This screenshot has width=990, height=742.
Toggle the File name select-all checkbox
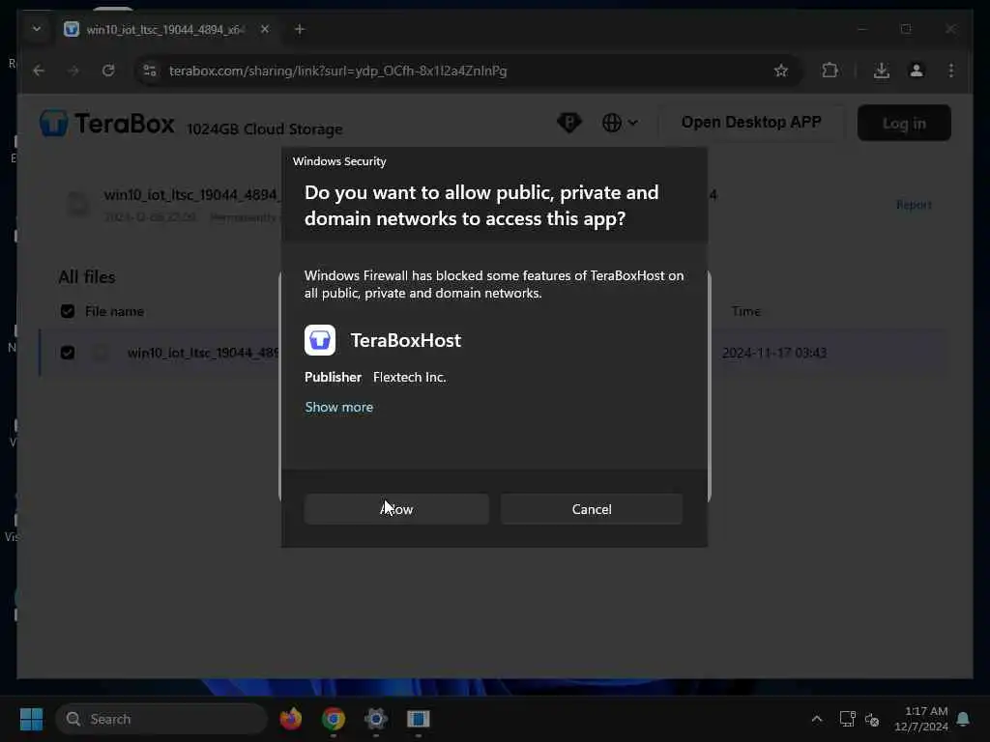pyautogui.click(x=68, y=311)
